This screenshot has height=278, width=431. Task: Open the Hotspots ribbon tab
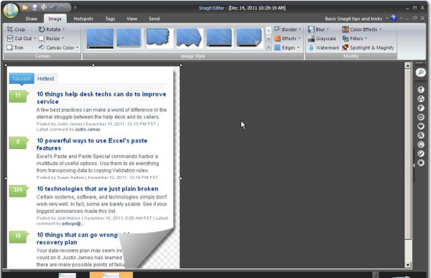coord(83,19)
